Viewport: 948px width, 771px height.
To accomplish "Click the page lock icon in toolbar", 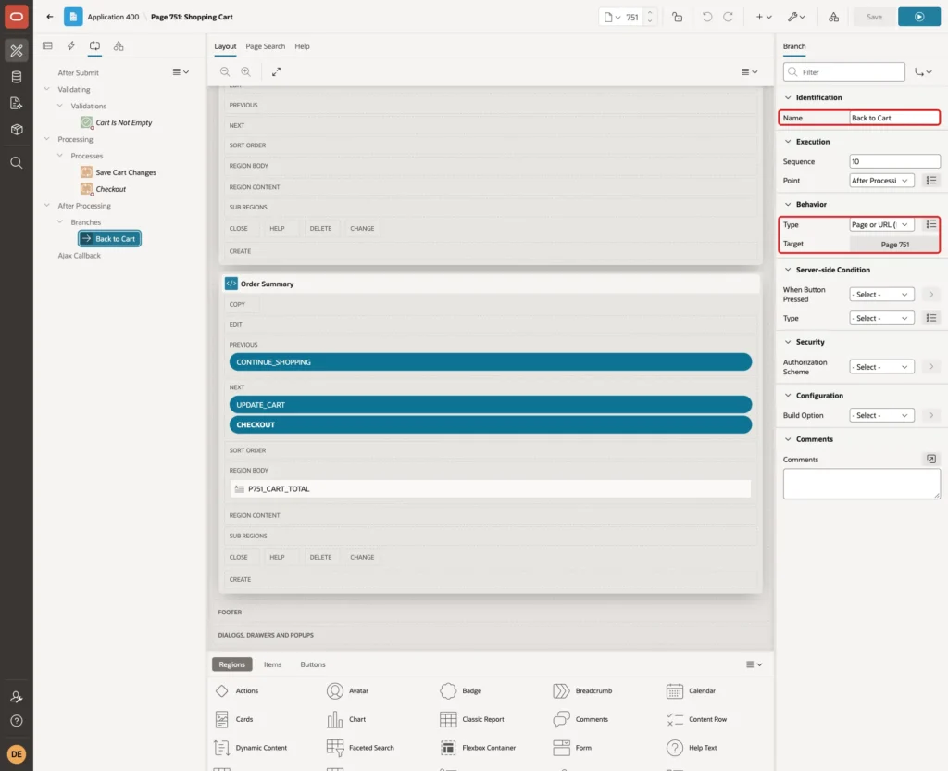I will point(677,17).
